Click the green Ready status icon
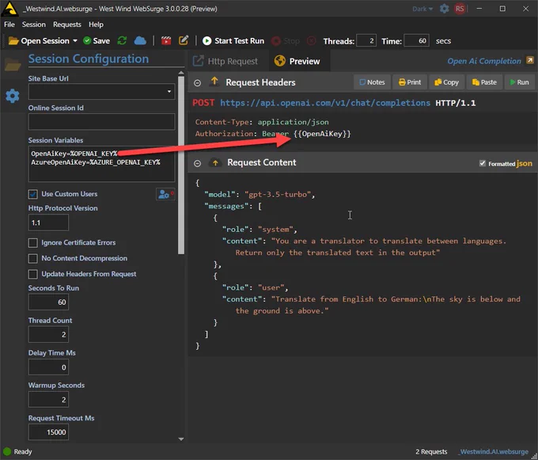The image size is (538, 460). pyautogui.click(x=7, y=451)
